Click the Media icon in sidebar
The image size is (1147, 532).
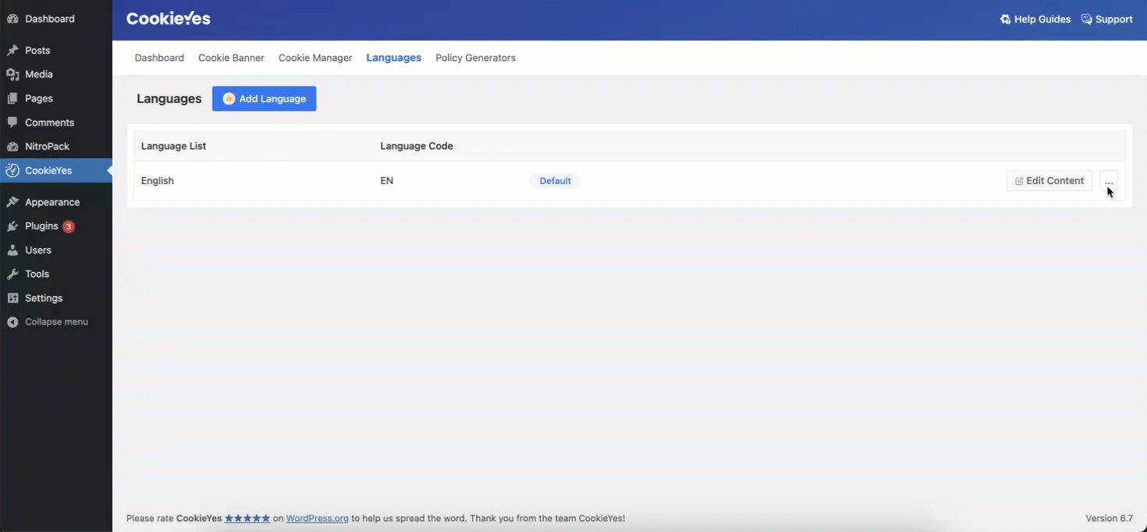coord(12,75)
